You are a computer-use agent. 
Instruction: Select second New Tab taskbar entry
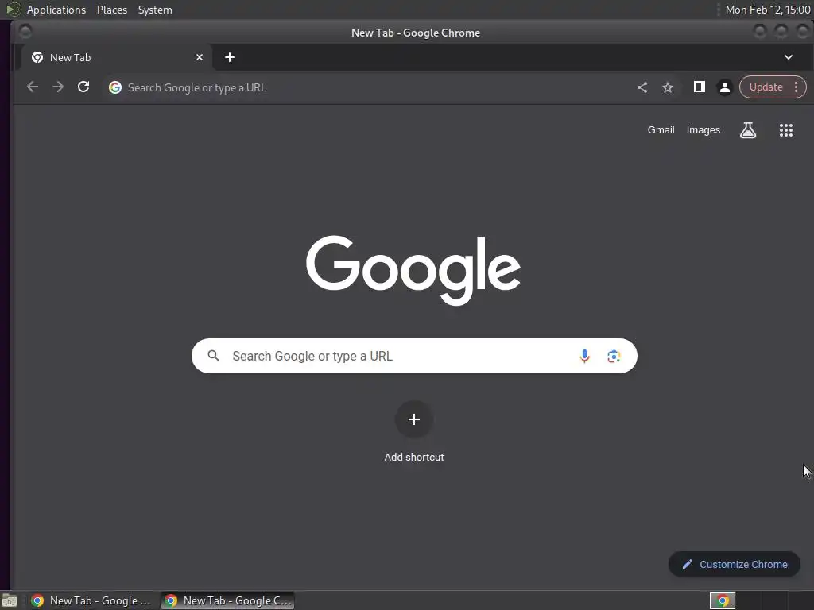(227, 600)
